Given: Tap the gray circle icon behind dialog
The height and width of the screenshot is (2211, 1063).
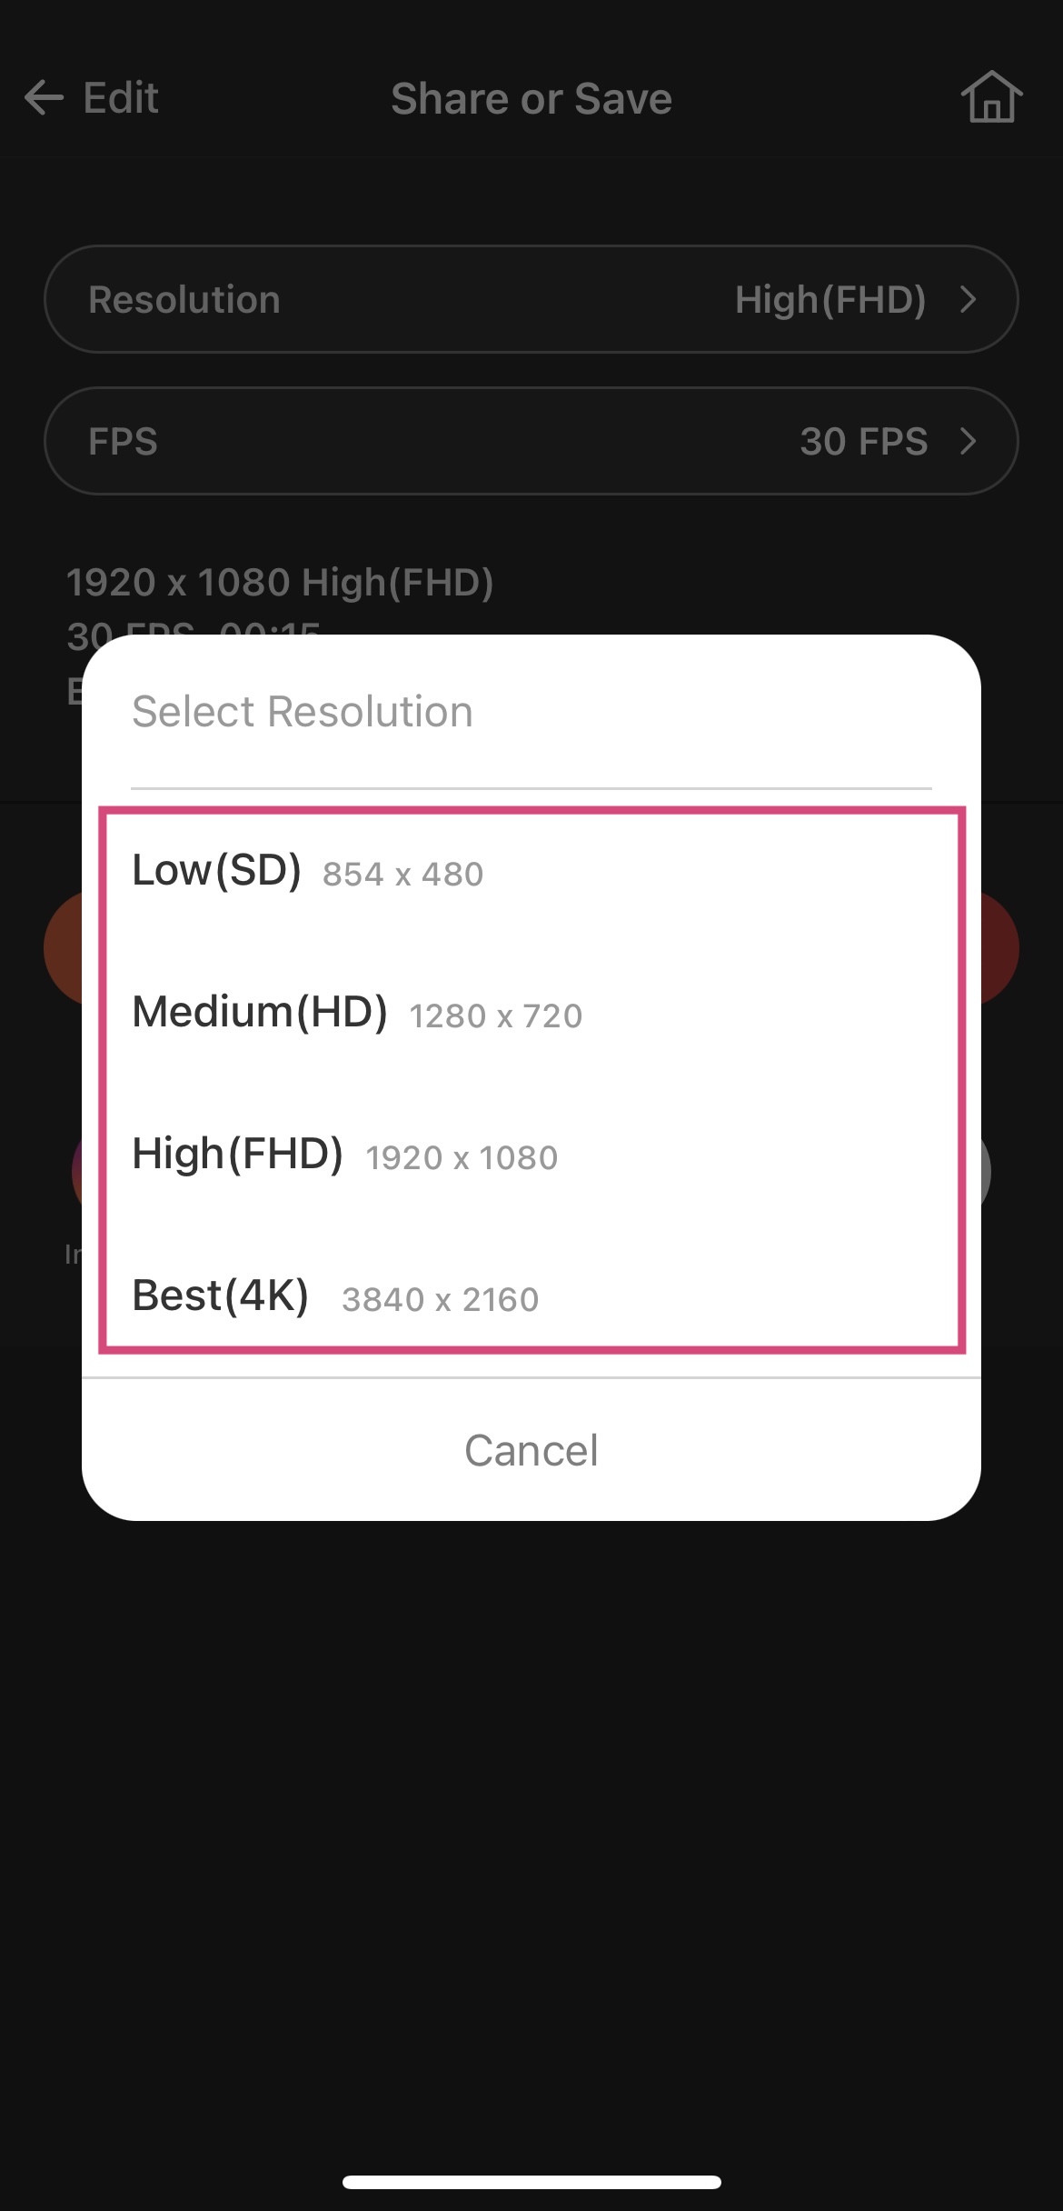Looking at the screenshot, I should pos(986,1171).
